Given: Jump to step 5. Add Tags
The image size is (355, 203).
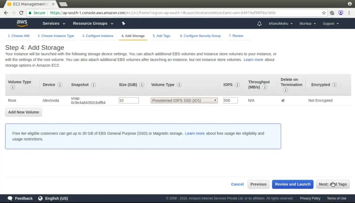Looking at the screenshot, I should [161, 36].
